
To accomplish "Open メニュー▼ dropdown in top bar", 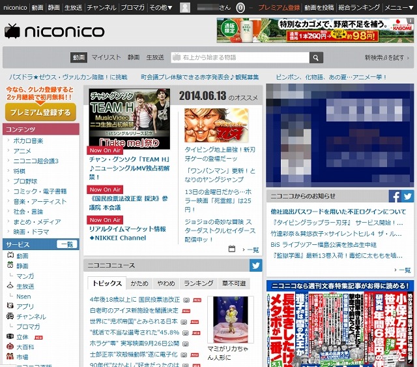I will click(x=399, y=7).
